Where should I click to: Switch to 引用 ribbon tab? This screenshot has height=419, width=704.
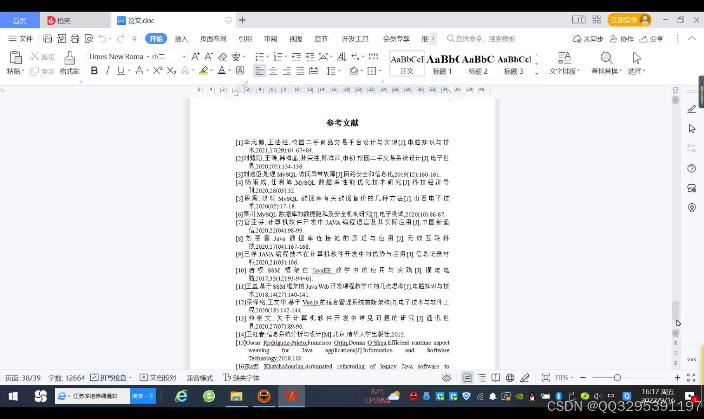point(245,39)
